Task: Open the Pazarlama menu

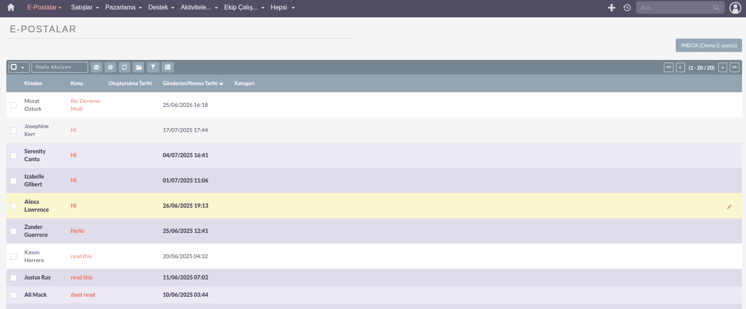Action: click(123, 7)
